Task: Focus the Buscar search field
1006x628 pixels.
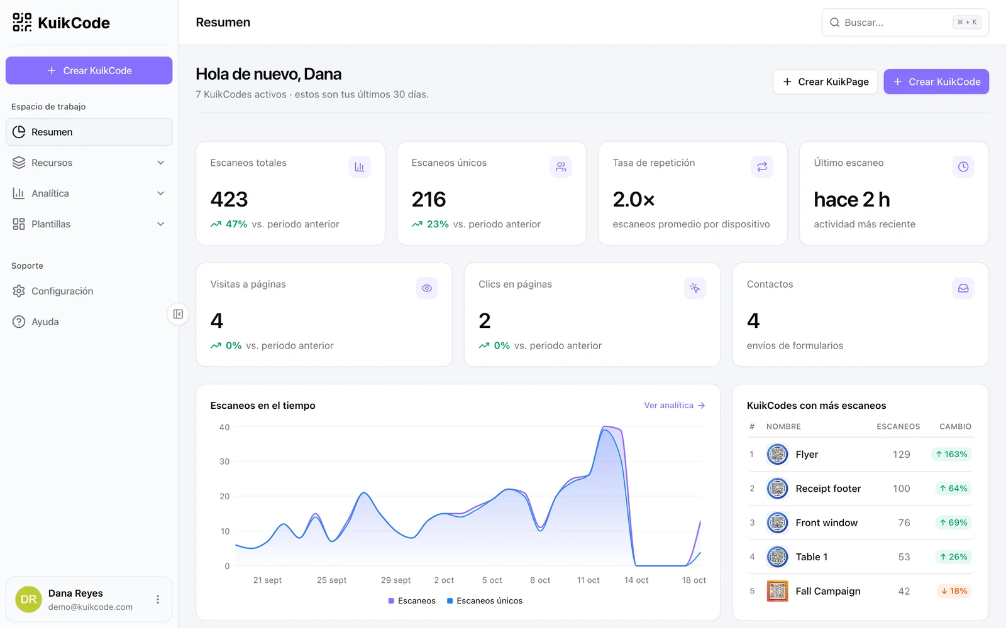Action: click(905, 23)
